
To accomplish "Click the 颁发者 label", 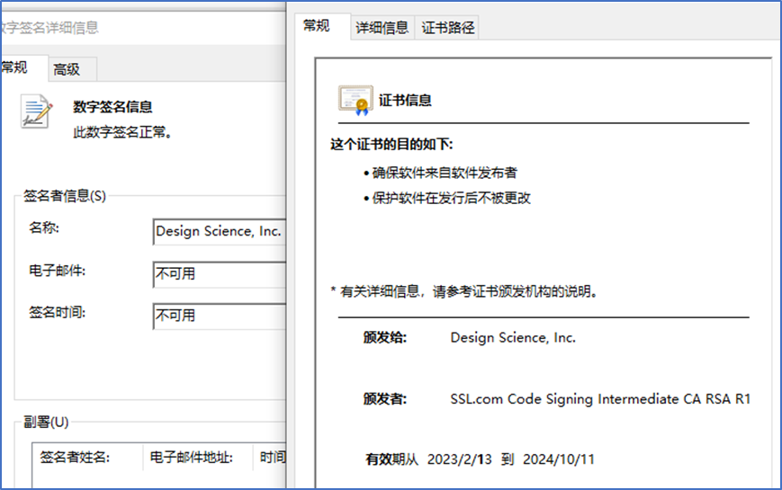I will tap(385, 399).
